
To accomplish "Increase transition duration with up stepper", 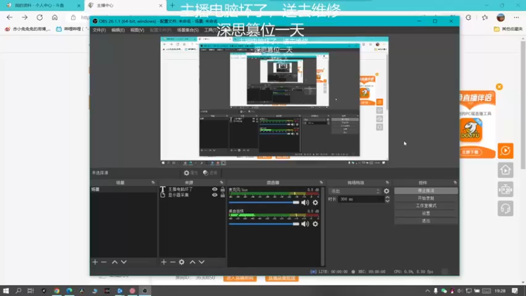I will 387,198.
